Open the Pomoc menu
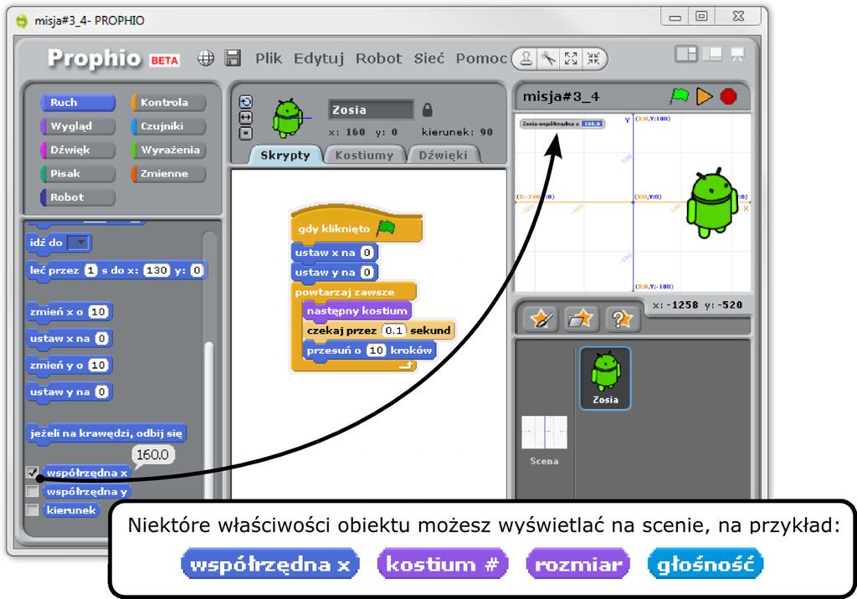Viewport: 857px width, 599px height. (481, 58)
